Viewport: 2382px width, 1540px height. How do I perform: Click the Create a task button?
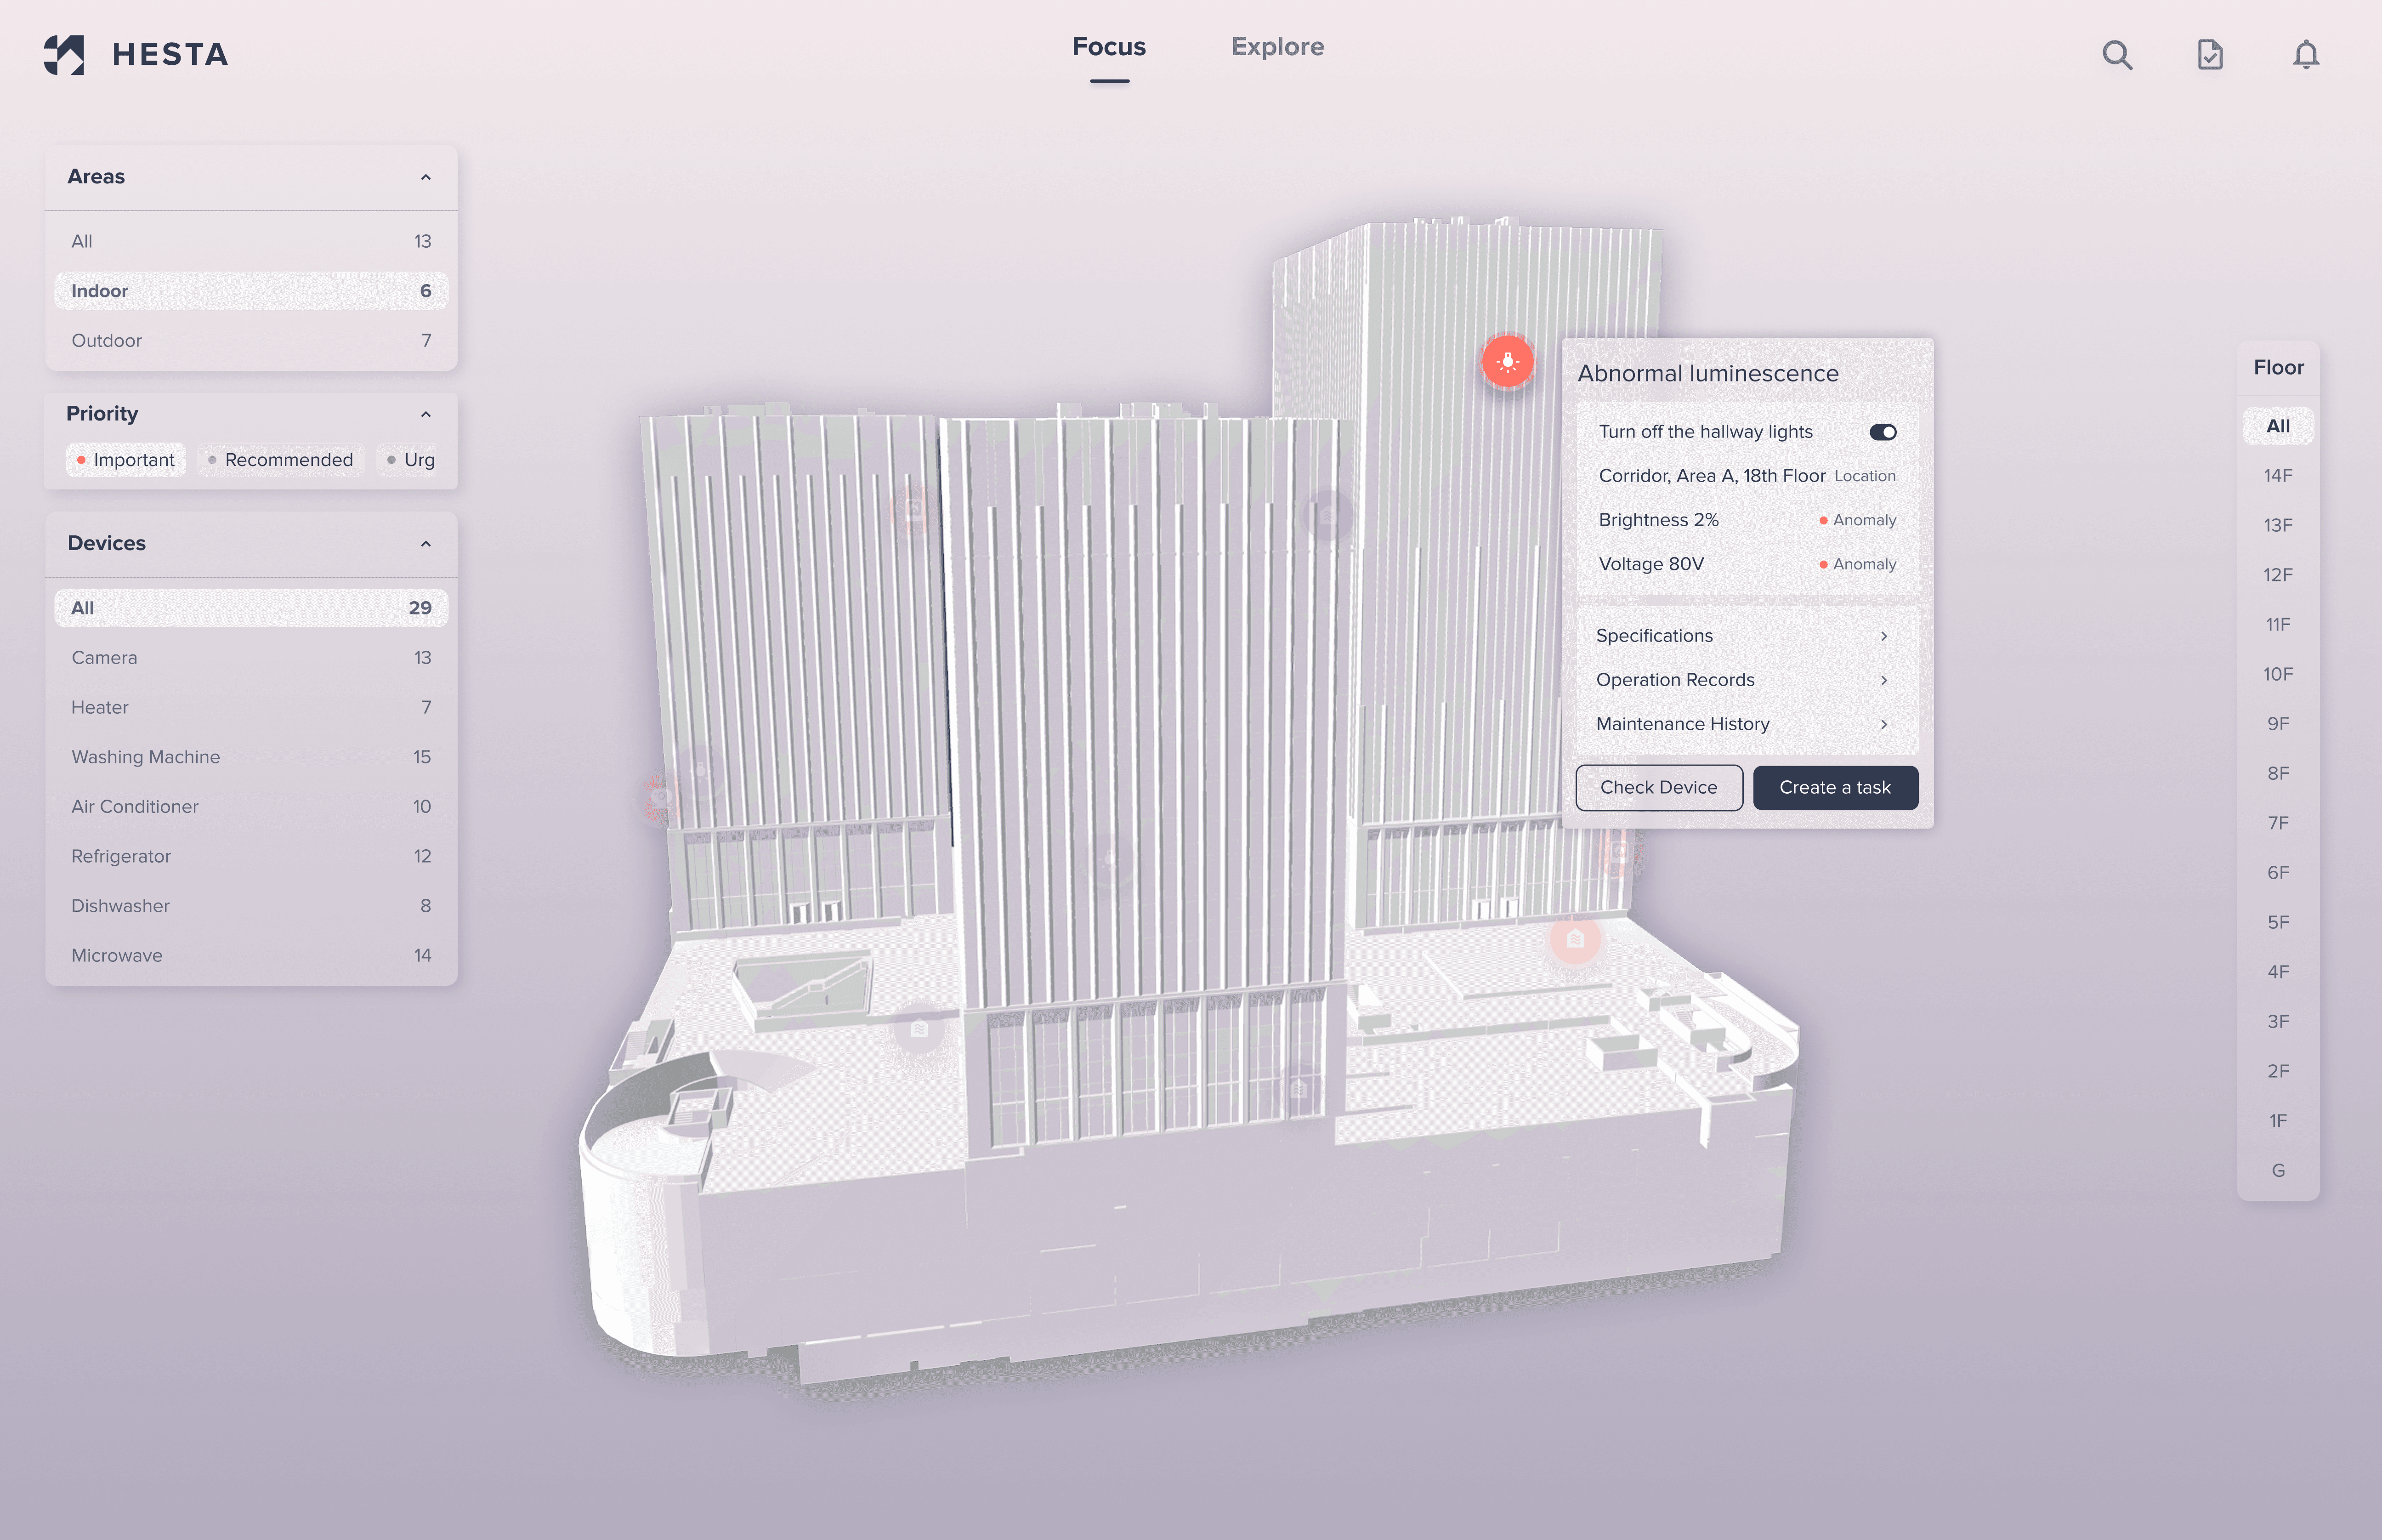1834,787
